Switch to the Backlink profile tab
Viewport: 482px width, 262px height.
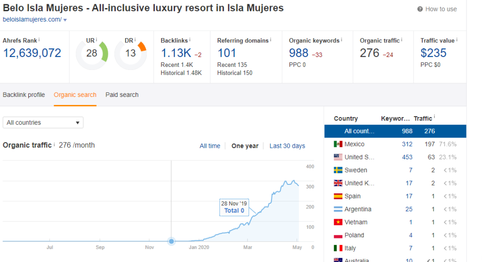tap(24, 95)
